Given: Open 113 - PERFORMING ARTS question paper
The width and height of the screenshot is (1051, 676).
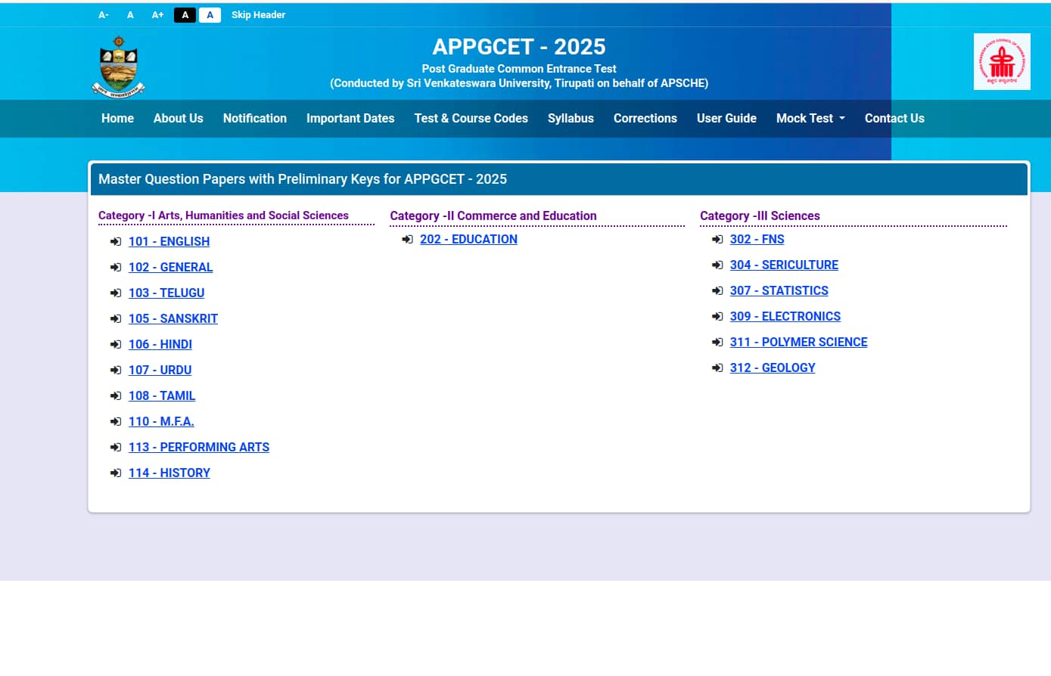Looking at the screenshot, I should click(199, 448).
